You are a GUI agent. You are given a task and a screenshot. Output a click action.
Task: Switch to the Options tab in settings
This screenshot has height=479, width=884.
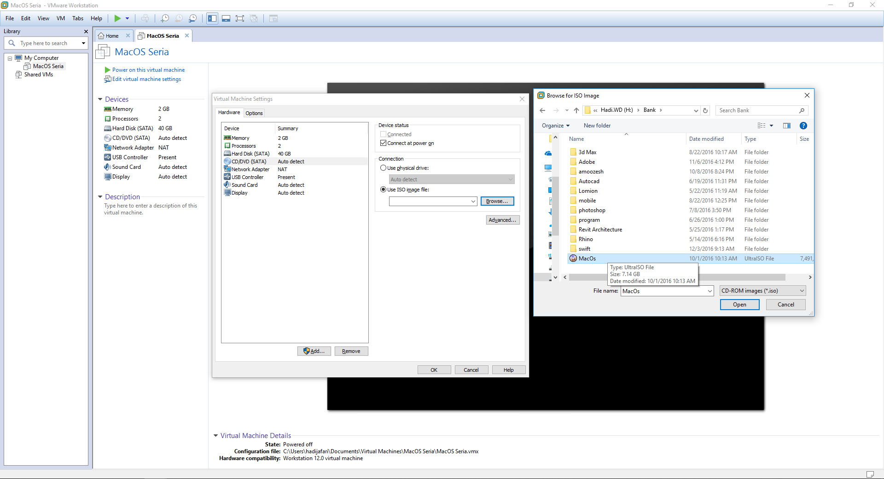pyautogui.click(x=254, y=113)
